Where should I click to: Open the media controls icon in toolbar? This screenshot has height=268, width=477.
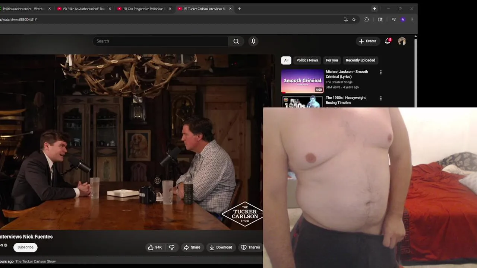[x=394, y=19]
